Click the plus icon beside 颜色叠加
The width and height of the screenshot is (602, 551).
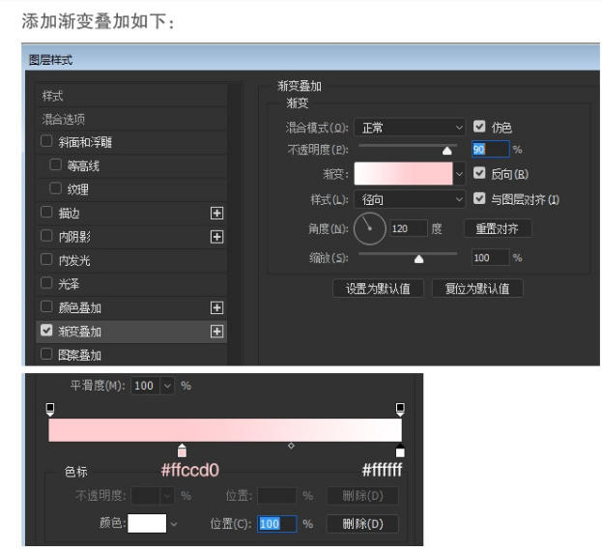(x=217, y=307)
